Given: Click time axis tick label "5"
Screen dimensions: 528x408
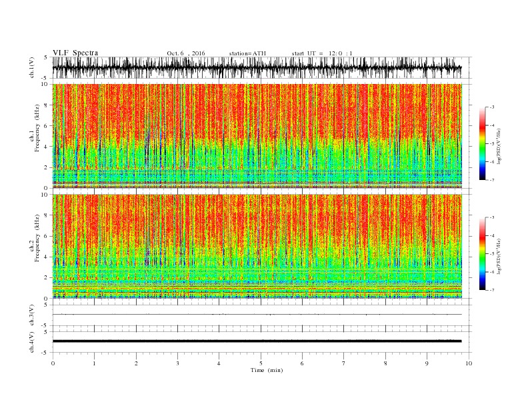Looking at the screenshot, I should [x=261, y=363].
